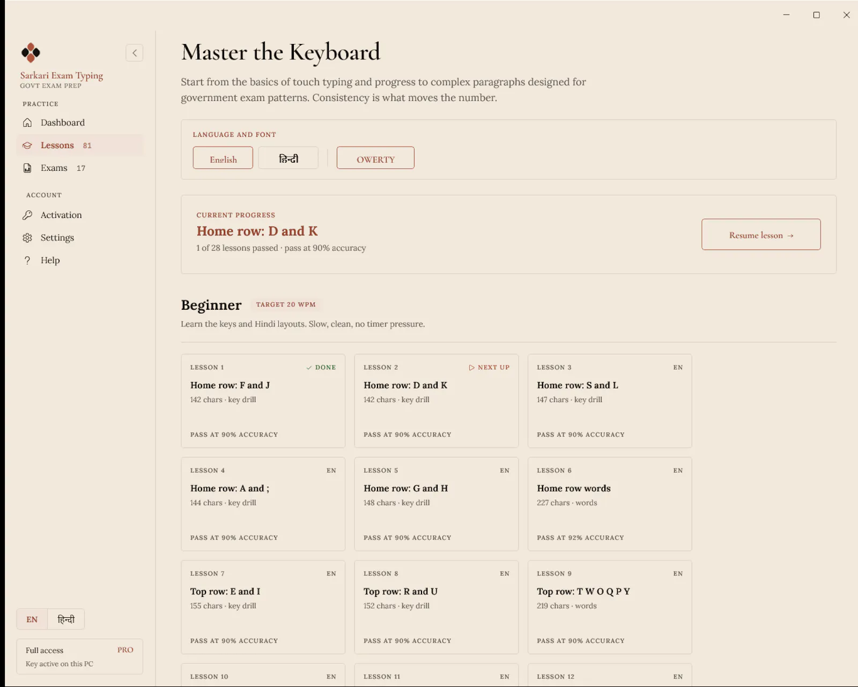Minimize the application window

pos(786,15)
